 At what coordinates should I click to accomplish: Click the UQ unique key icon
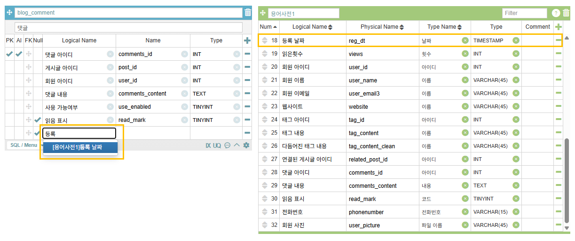point(217,145)
